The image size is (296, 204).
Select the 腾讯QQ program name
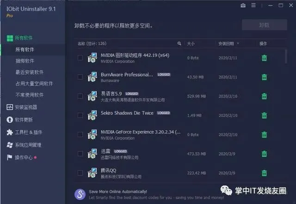click(108, 170)
